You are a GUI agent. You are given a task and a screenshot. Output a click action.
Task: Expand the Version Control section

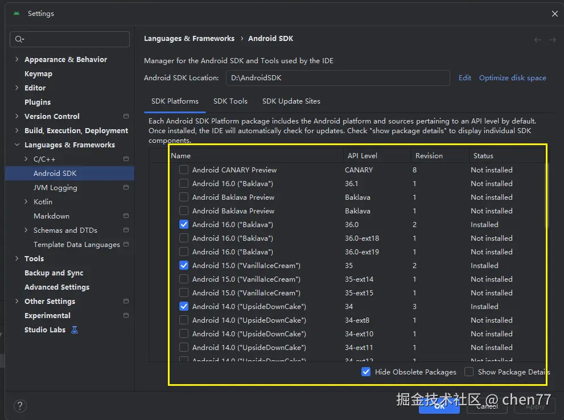(x=17, y=116)
